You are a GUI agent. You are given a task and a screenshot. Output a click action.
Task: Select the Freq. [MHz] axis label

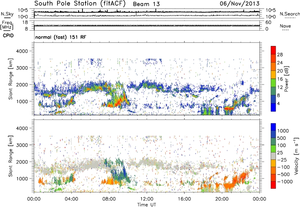[7, 25]
